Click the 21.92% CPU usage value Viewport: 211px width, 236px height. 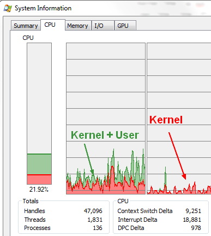click(x=39, y=190)
